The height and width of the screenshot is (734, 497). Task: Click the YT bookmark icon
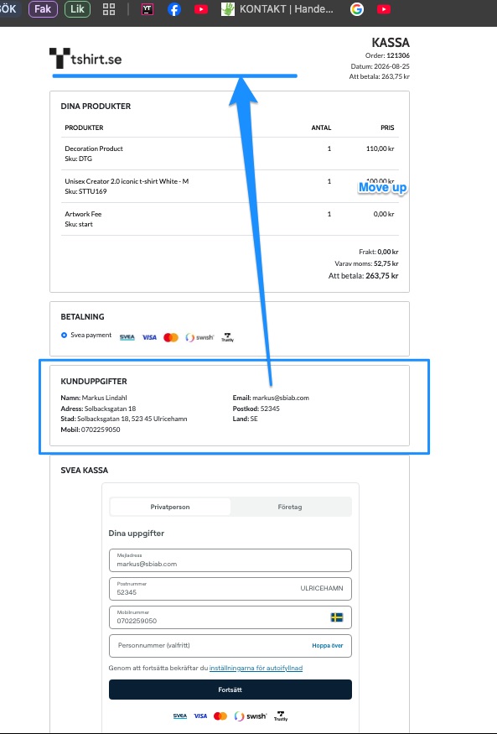click(x=148, y=9)
